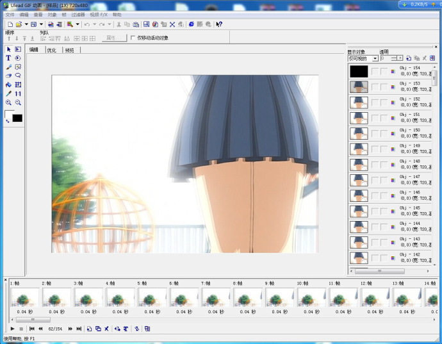The height and width of the screenshot is (344, 442).
Task: Click the Open folder icon in toolbar
Action: pos(19,24)
